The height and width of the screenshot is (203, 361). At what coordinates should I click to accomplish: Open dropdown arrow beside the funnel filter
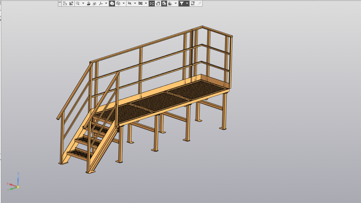tap(187, 3)
